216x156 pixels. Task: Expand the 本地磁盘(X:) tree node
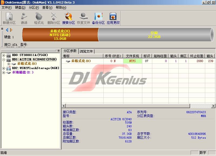pyautogui.click(x=4, y=73)
